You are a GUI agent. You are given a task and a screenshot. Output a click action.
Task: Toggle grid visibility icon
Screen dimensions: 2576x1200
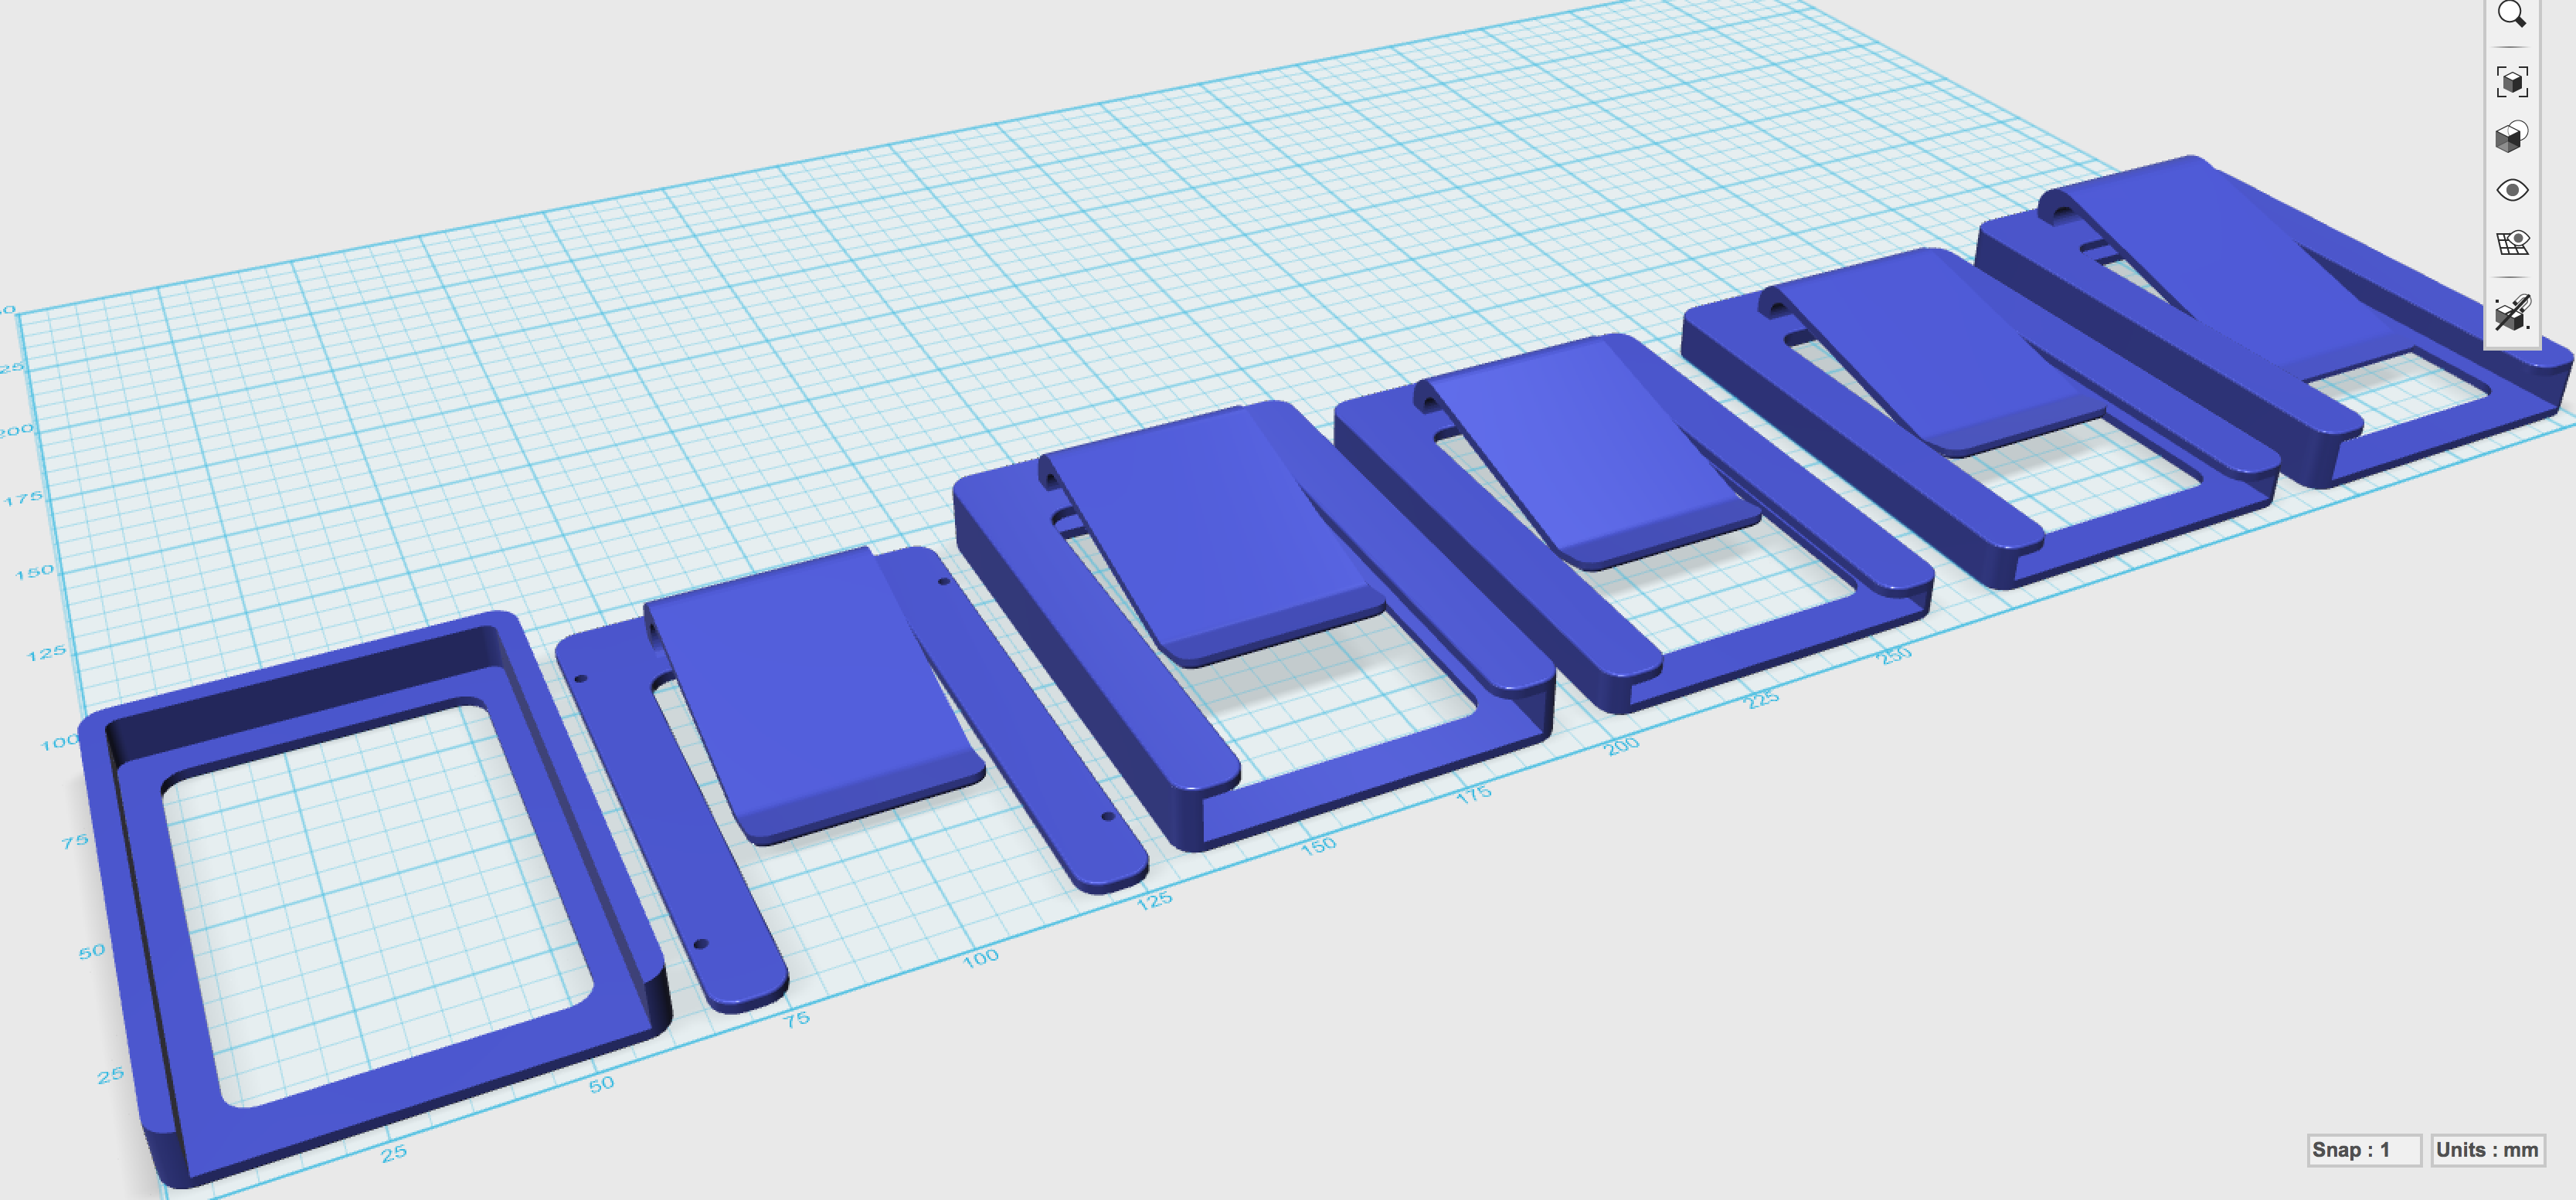click(2512, 242)
